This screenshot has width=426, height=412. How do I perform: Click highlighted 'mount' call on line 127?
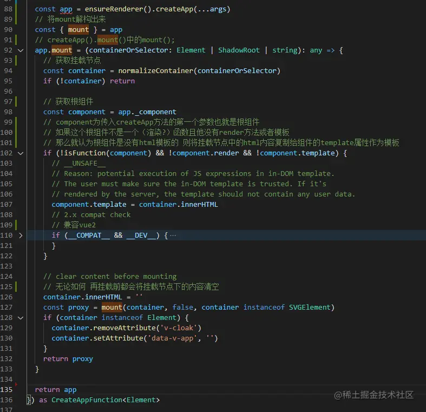pos(112,308)
